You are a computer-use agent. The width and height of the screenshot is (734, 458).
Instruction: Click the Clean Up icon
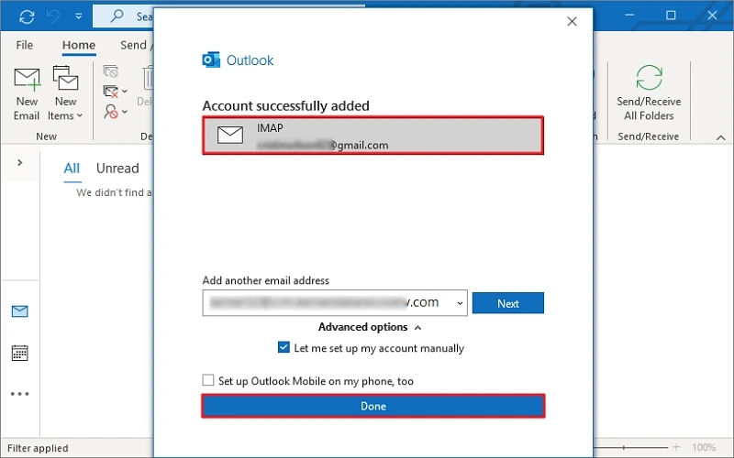(110, 91)
